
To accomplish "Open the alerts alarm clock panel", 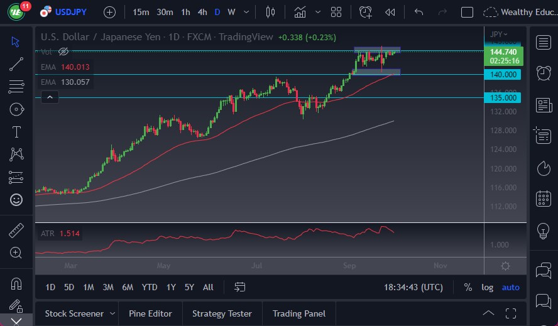I will (544, 73).
